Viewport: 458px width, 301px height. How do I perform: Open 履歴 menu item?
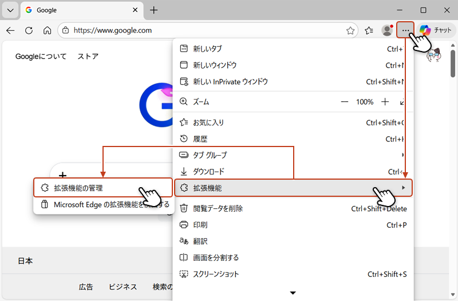click(293, 139)
